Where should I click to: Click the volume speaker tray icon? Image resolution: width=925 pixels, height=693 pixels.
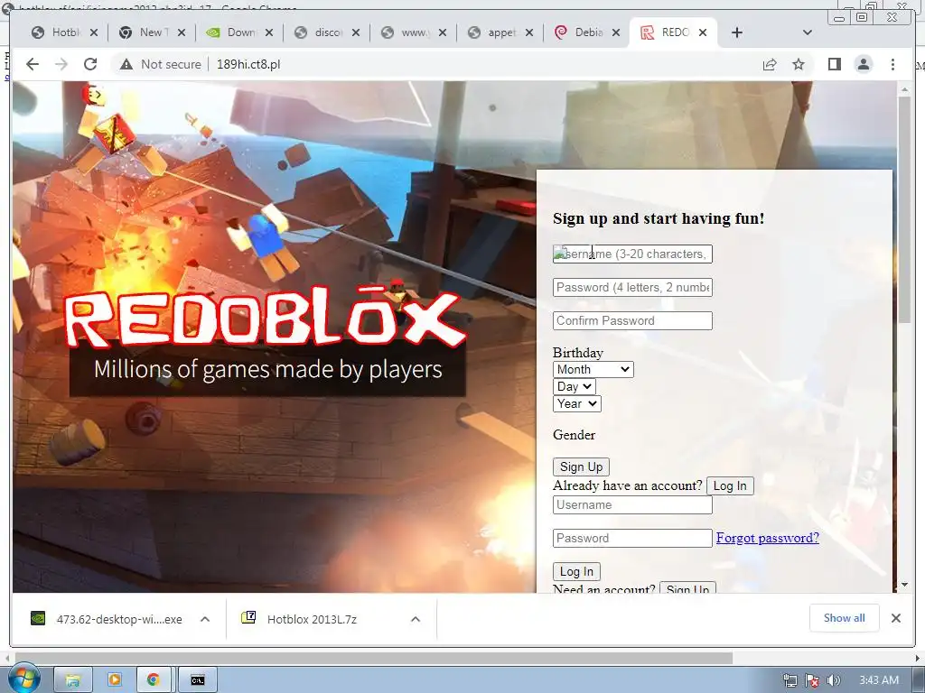click(834, 680)
